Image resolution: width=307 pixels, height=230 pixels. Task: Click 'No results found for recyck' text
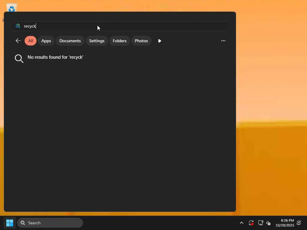pos(55,57)
